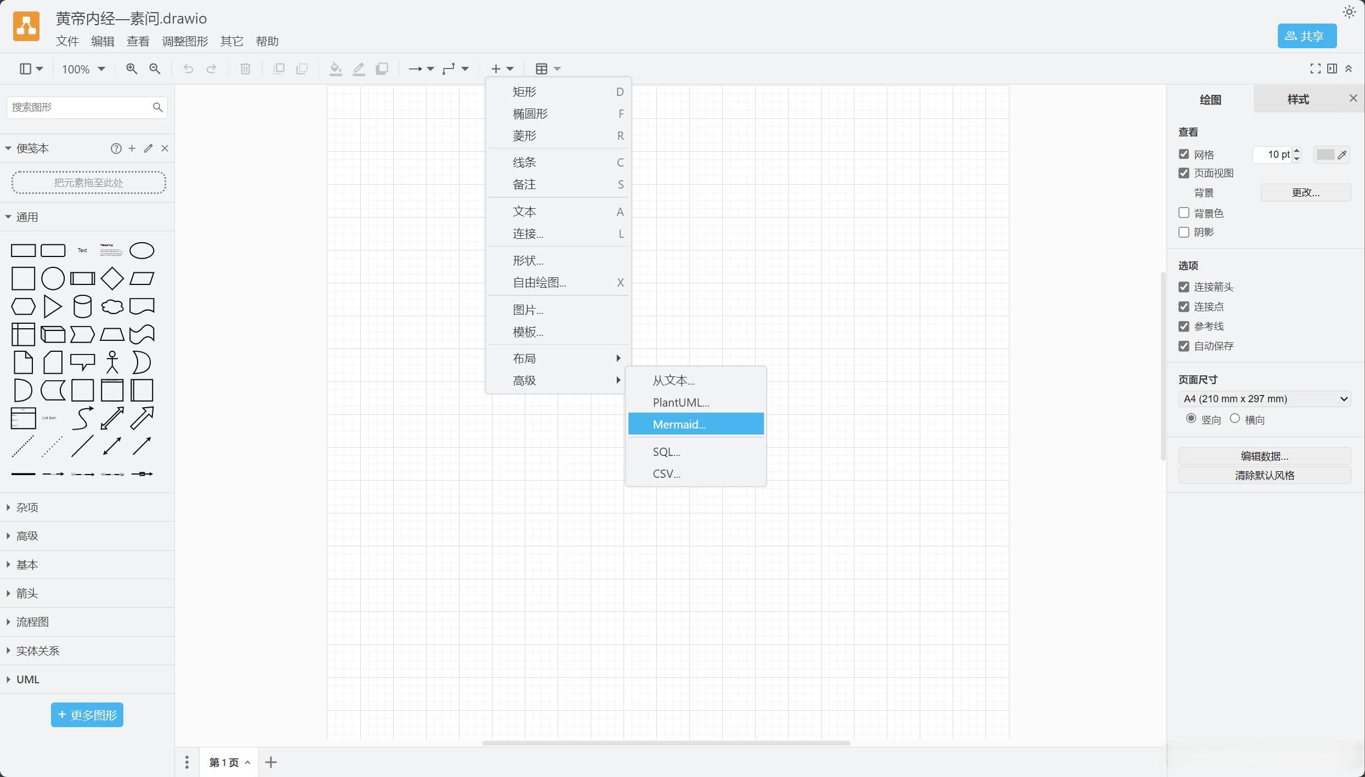Open the table insert dropdown
This screenshot has width=1365, height=777.
548,68
